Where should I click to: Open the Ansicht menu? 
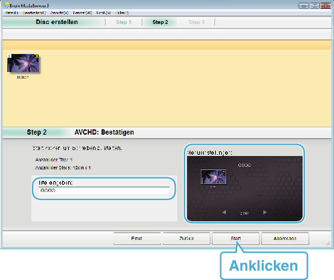point(59,13)
